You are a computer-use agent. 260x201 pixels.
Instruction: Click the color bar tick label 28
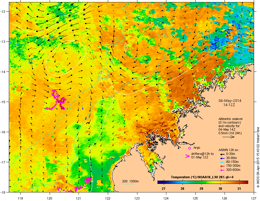pyautogui.click(x=182, y=189)
